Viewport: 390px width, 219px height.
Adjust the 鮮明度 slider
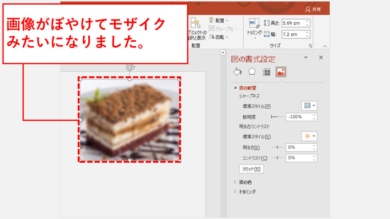tap(277, 117)
